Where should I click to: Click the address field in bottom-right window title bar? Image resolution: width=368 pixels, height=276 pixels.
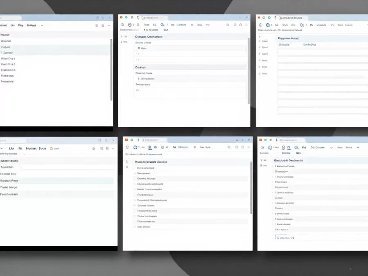coord(292,140)
